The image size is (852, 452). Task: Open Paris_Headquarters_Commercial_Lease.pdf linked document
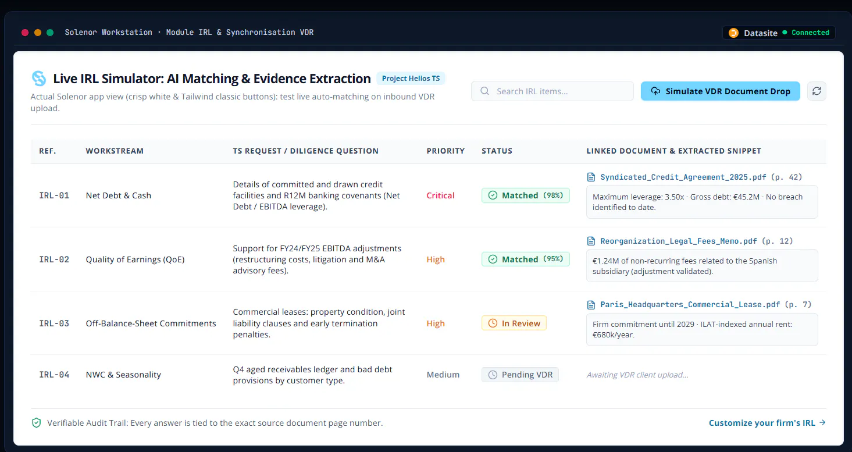pos(690,304)
